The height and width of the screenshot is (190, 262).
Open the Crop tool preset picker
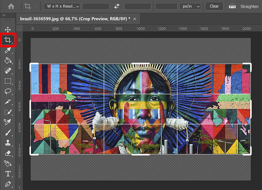point(28,6)
